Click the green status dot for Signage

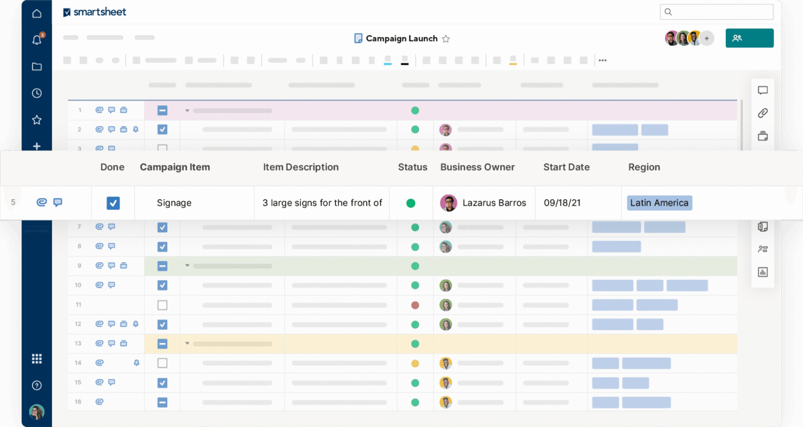click(411, 203)
